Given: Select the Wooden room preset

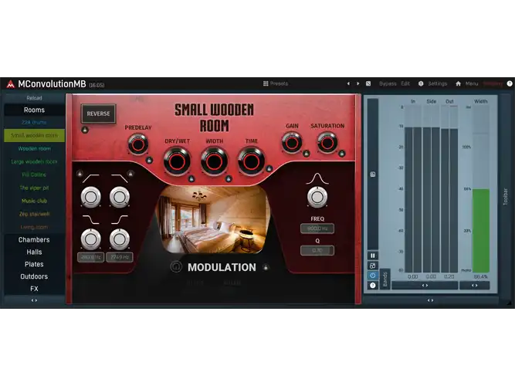Looking at the screenshot, I should 34,148.
